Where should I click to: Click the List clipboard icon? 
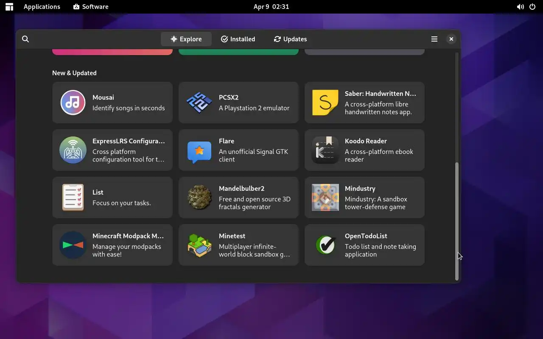click(73, 197)
